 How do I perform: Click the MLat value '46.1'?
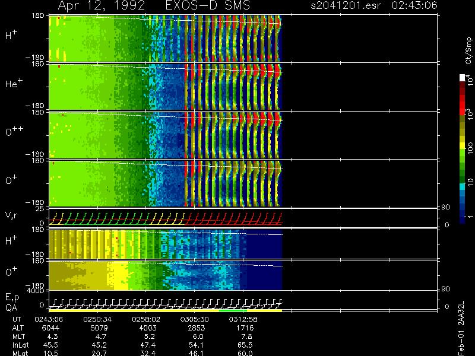(x=197, y=353)
